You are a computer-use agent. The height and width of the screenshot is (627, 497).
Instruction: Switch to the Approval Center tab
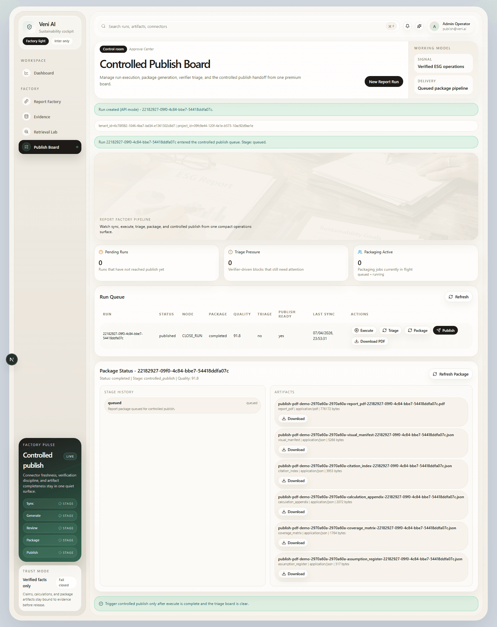[141, 49]
